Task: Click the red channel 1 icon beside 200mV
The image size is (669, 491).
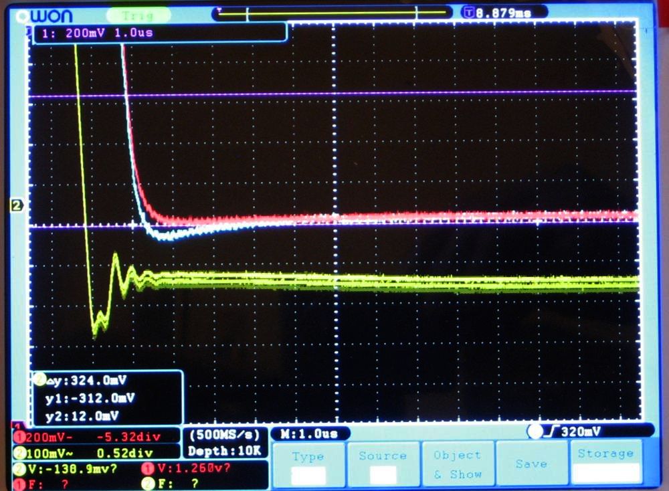Action: 19,437
